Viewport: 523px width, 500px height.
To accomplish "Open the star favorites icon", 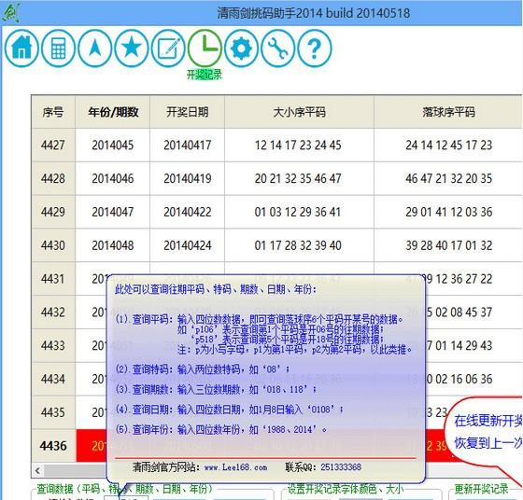I will tap(132, 49).
